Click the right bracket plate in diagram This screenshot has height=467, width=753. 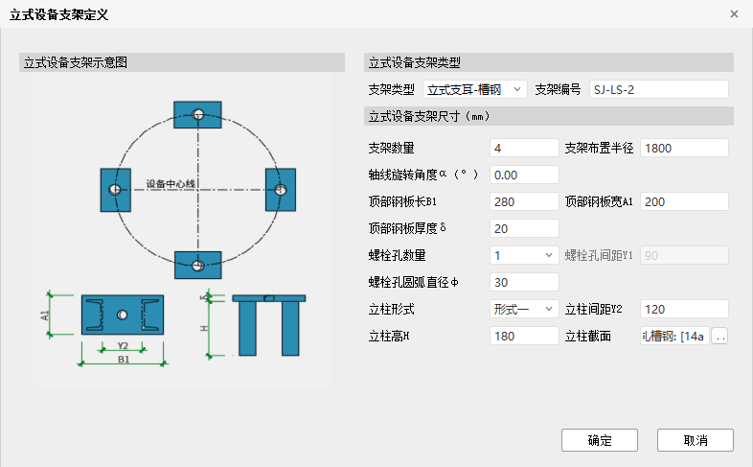tap(281, 190)
